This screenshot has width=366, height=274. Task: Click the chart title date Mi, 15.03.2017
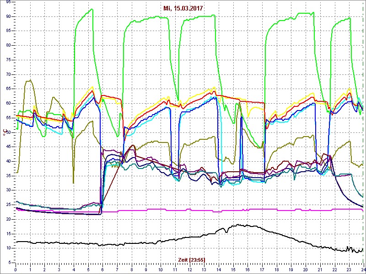[x=183, y=9]
